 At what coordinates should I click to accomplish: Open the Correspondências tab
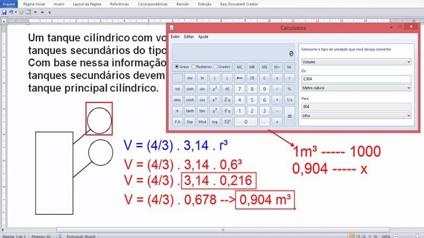tap(152, 4)
